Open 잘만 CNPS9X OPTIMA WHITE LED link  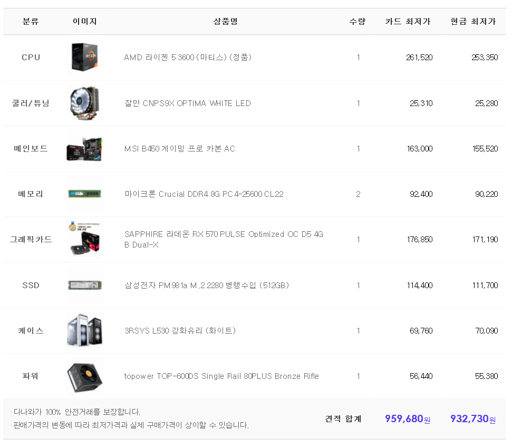pos(187,103)
